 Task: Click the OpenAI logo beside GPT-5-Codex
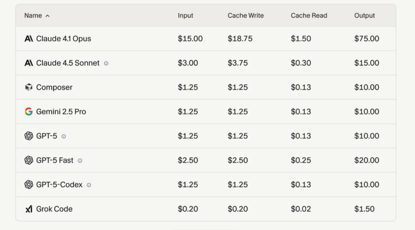click(28, 185)
